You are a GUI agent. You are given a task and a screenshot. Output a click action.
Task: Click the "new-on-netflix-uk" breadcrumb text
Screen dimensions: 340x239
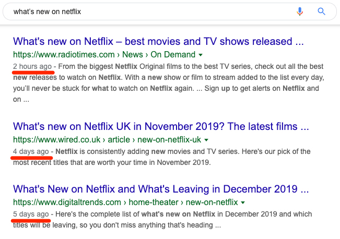point(169,140)
